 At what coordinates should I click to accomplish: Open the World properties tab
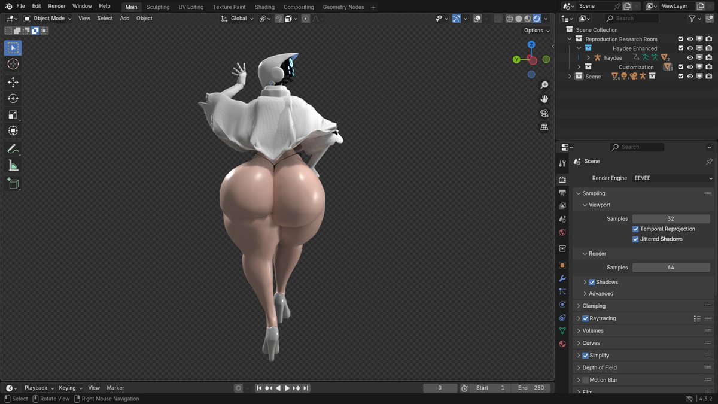click(x=562, y=232)
